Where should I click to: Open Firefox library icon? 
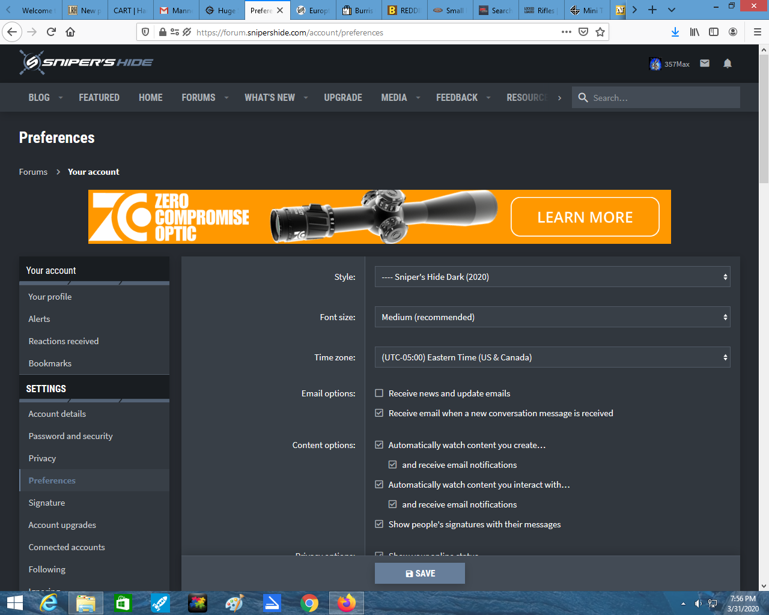[x=695, y=32]
